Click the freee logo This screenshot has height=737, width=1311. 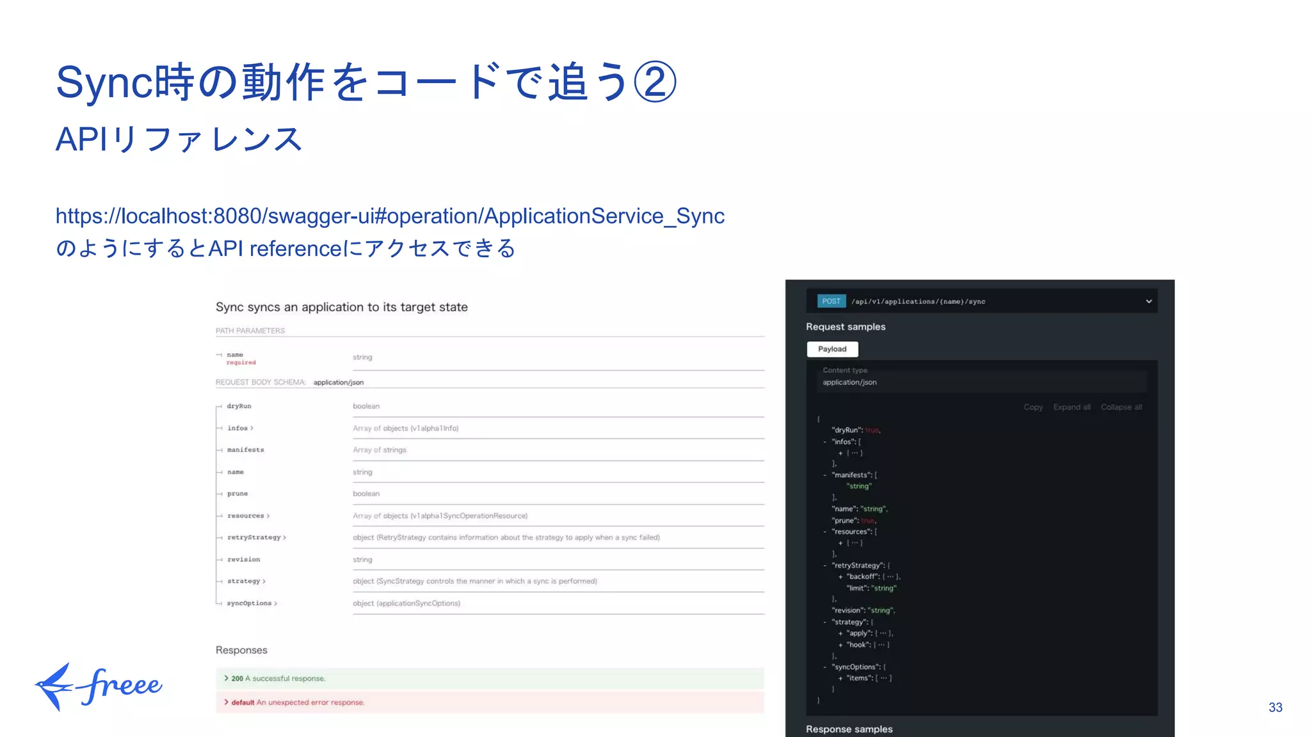99,686
